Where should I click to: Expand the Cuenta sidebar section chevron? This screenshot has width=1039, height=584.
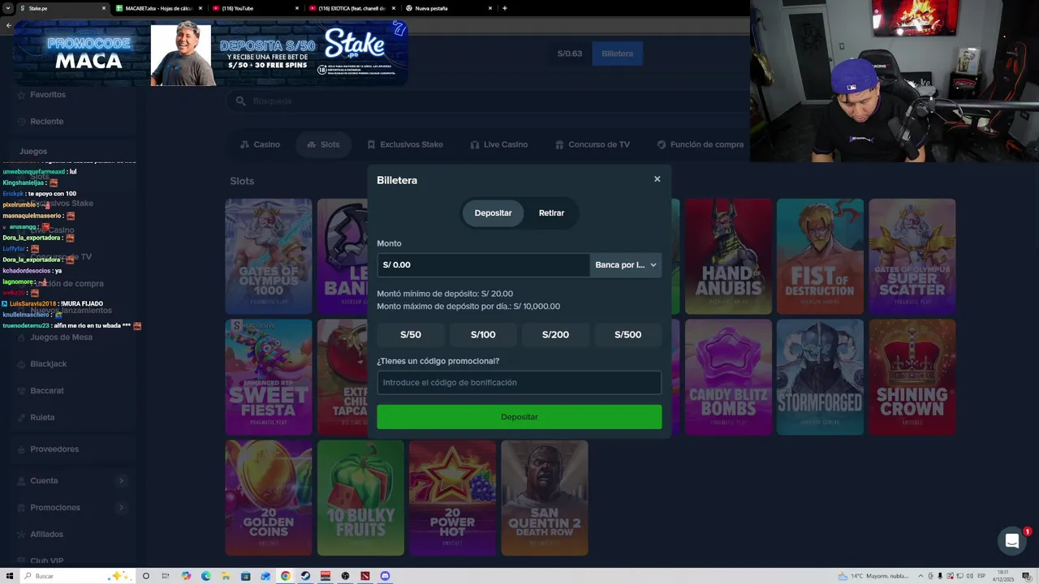tap(121, 481)
